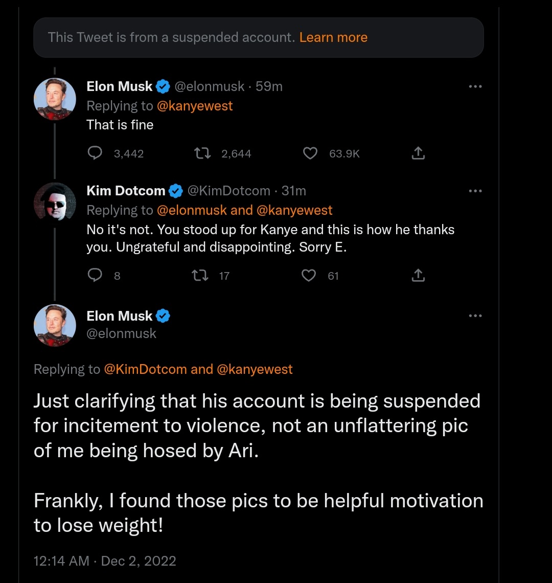Viewport: 552px width, 583px height.
Task: Click Kim Dotcom's profile avatar
Action: click(55, 201)
